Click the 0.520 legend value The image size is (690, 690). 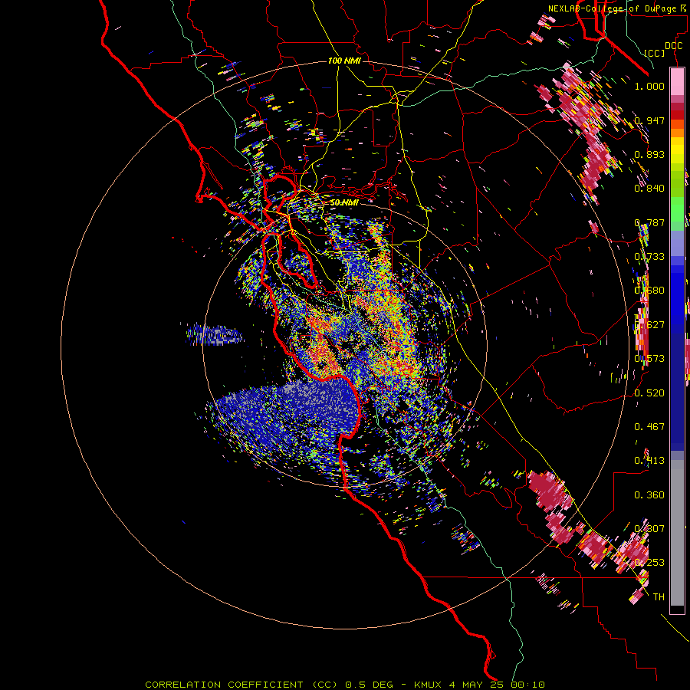tap(649, 393)
